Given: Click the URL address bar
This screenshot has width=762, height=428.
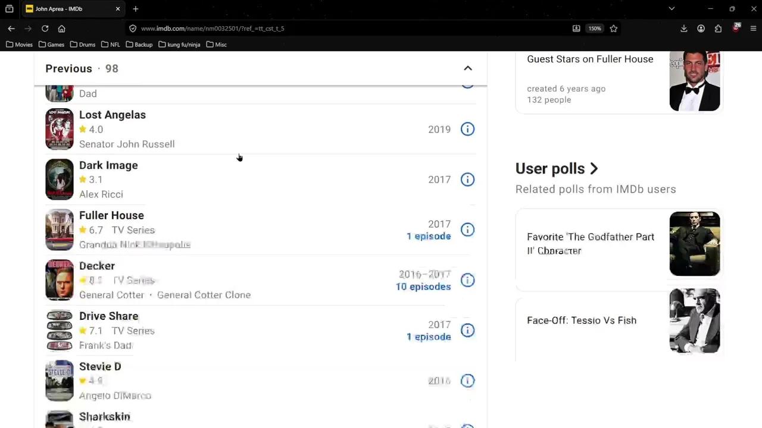Looking at the screenshot, I should pos(351,29).
